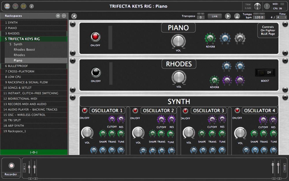Select the Rhodes Boost variation
The height and width of the screenshot is (181, 289).
point(24,50)
